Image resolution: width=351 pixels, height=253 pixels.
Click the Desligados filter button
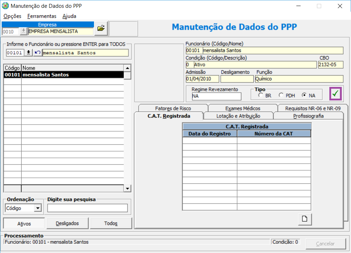(x=67, y=223)
